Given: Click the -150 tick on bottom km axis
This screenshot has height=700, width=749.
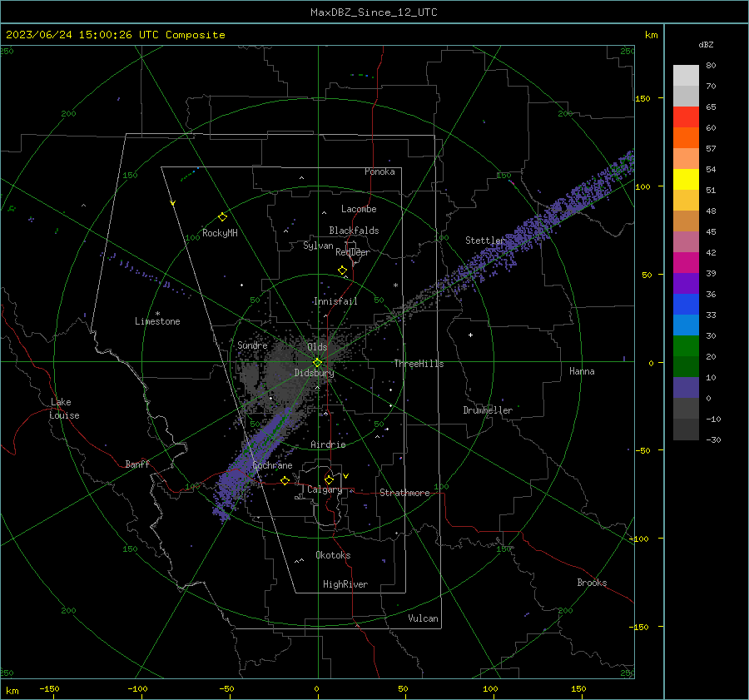Looking at the screenshot, I should (50, 688).
